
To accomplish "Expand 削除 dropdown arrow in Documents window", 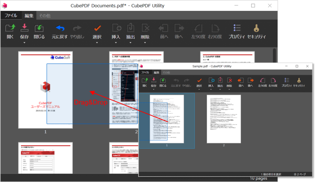I will (x=145, y=43).
